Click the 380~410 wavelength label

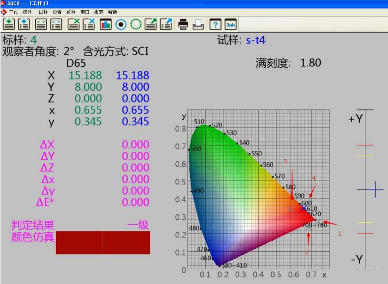pyautogui.click(x=234, y=265)
